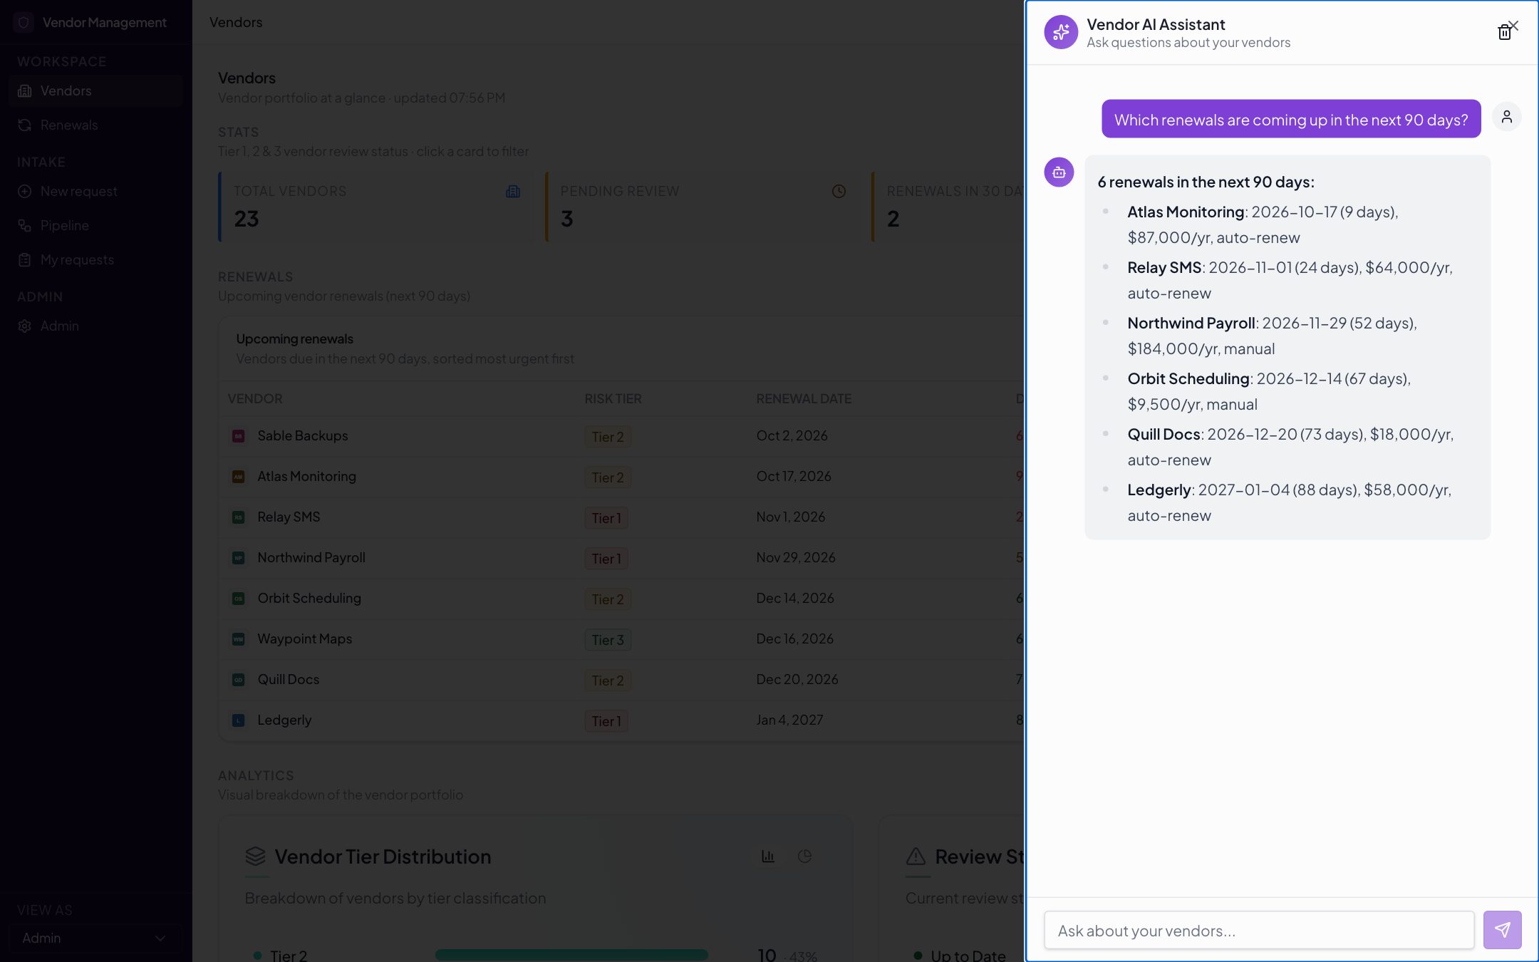Click the Vendor Management logo icon
1539x962 pixels.
[24, 22]
